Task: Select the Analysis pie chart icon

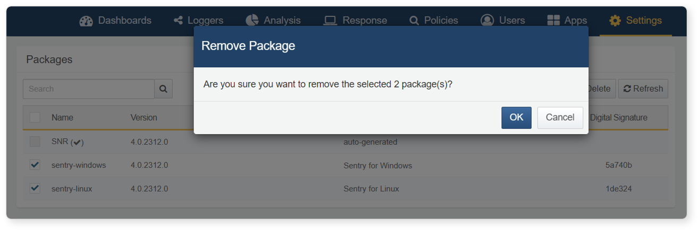Action: pyautogui.click(x=252, y=20)
